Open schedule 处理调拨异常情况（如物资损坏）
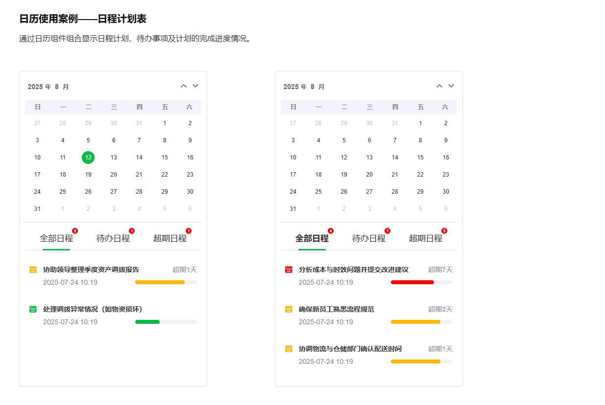This screenshot has width=605, height=405. 93,309
